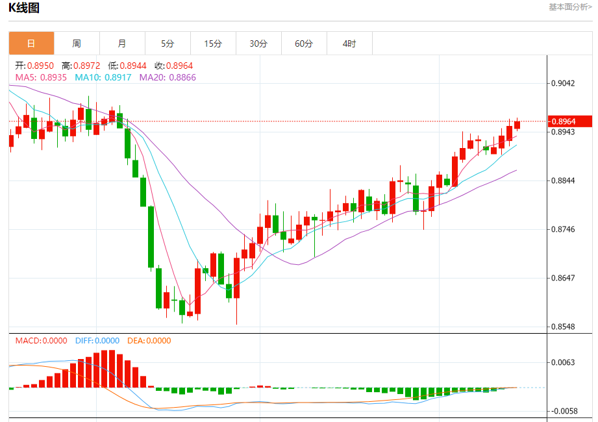
Task: Open the 4时 interval tab
Action: pyautogui.click(x=349, y=43)
